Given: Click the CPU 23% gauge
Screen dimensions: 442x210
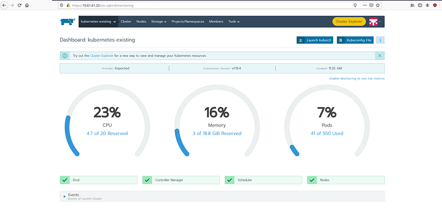Looking at the screenshot, I should tap(107, 120).
